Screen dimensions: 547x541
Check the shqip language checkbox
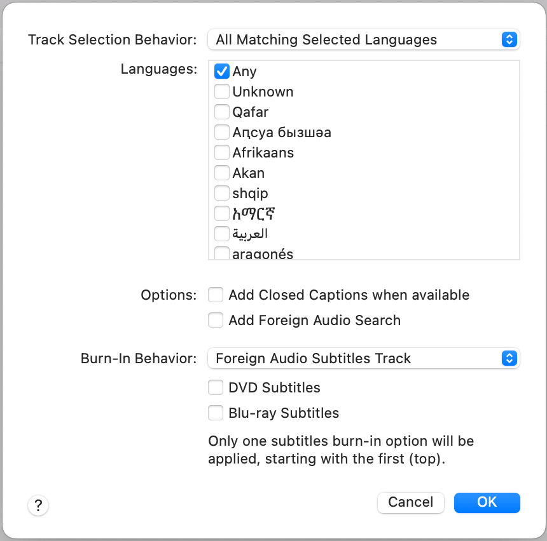[222, 193]
